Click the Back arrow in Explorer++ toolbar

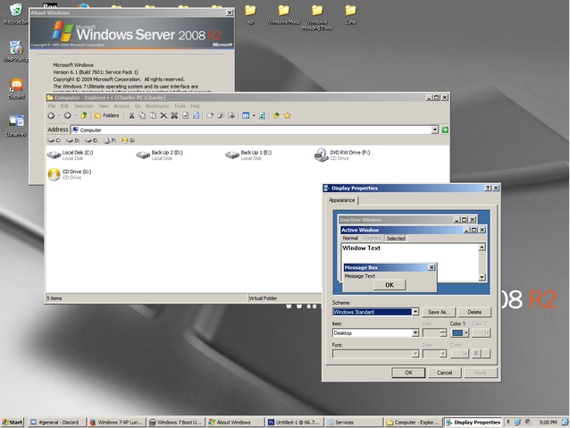point(52,115)
